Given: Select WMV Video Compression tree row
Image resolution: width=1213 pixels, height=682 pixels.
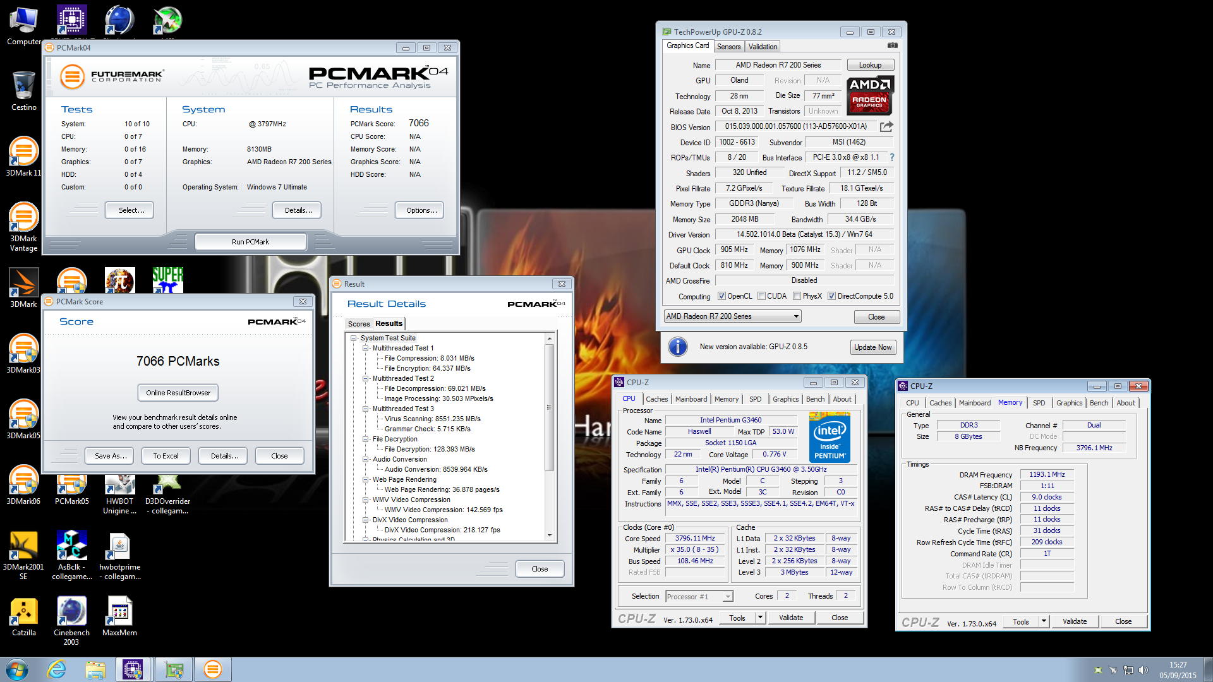Looking at the screenshot, I should (411, 500).
